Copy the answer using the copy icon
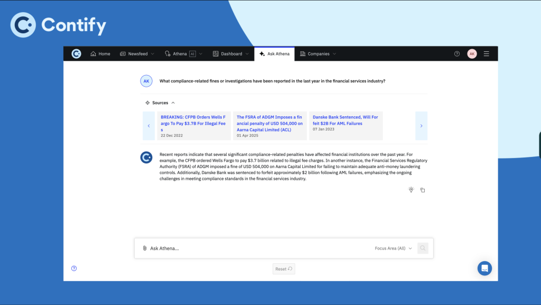Viewport: 541px width, 305px height. [x=423, y=190]
